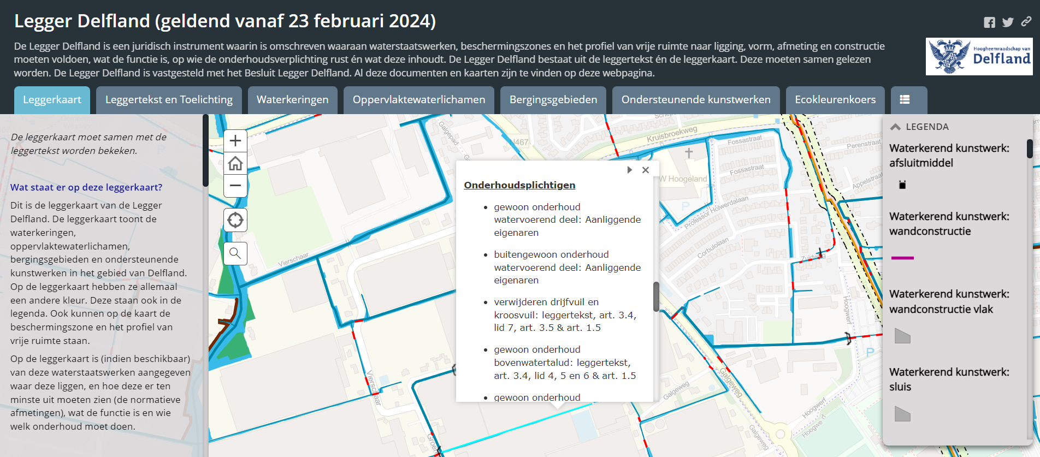
Task: Open the tab list icon
Action: pos(905,99)
